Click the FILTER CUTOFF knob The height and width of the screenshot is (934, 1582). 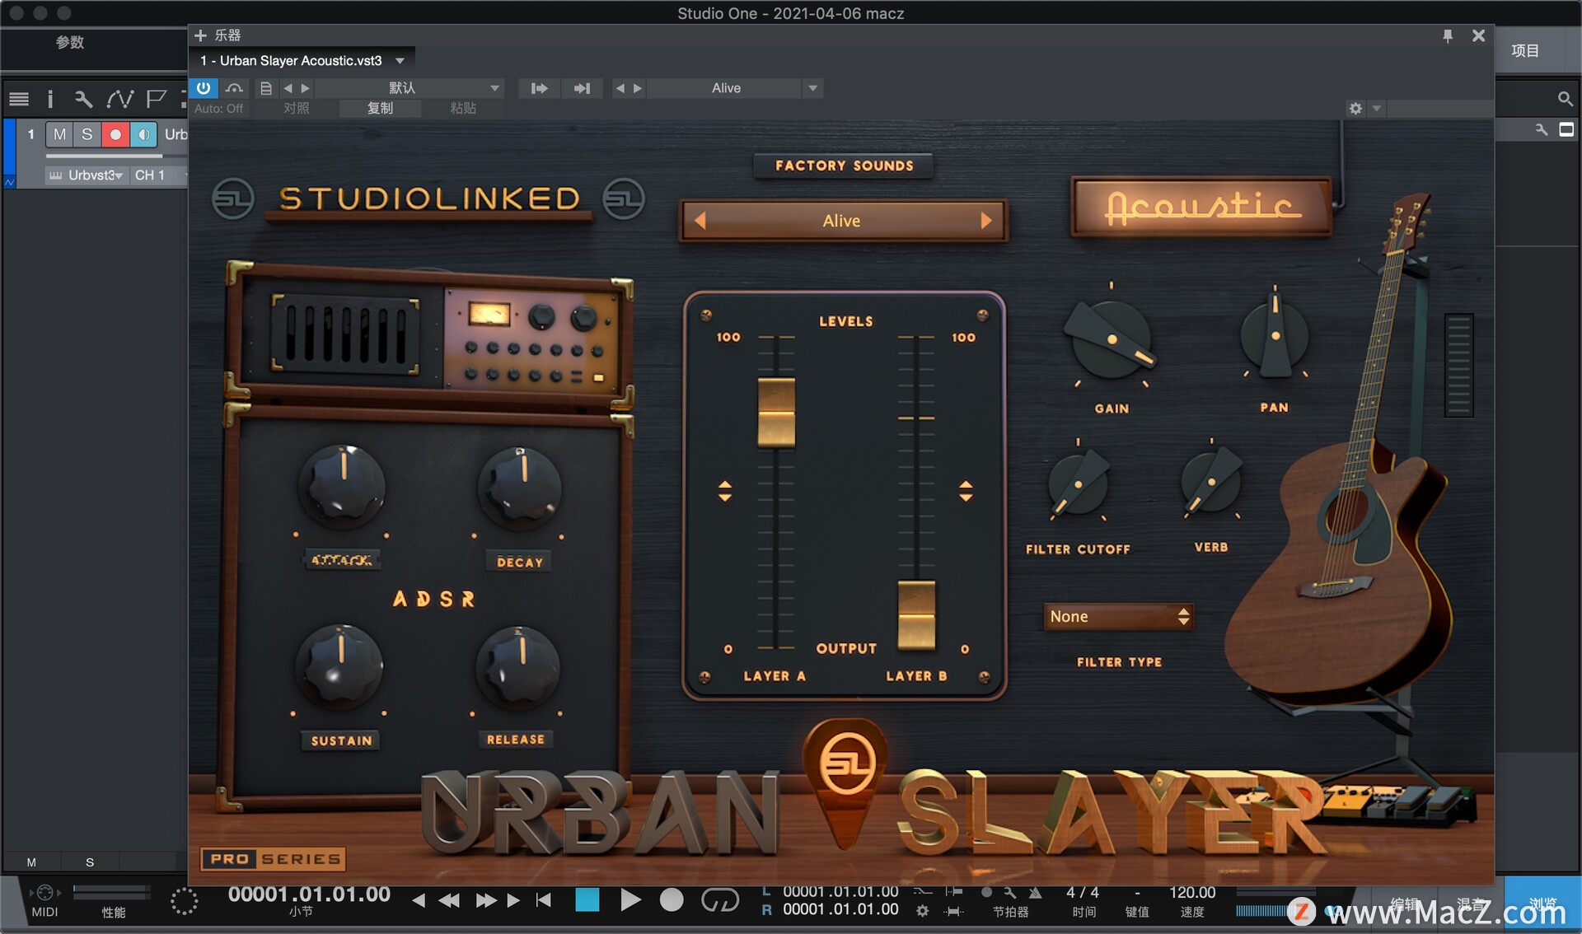click(1078, 486)
